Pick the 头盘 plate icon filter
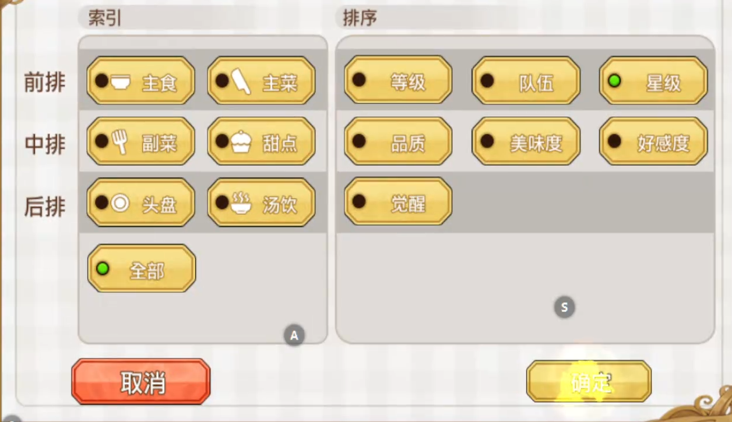The width and height of the screenshot is (732, 422). pos(140,203)
